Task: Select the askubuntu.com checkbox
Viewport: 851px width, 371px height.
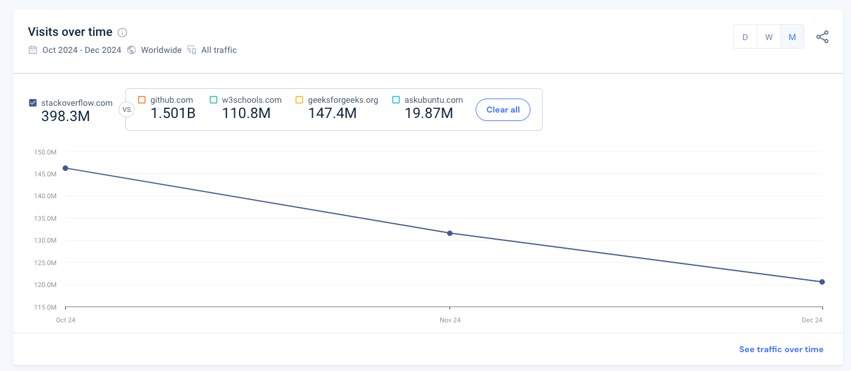Action: pos(396,100)
